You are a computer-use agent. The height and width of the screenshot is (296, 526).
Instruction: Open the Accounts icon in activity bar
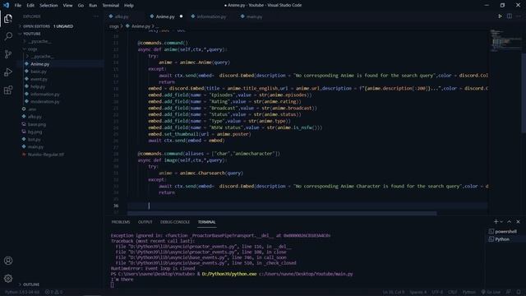[x=8, y=261]
